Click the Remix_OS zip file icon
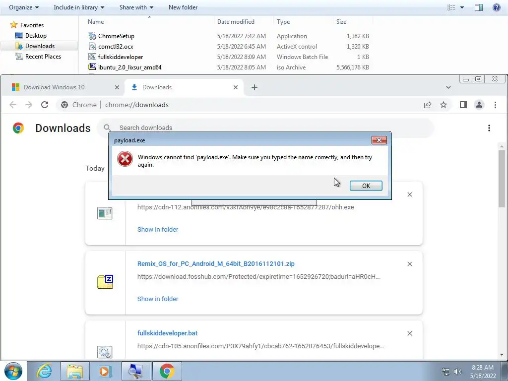 click(x=105, y=282)
